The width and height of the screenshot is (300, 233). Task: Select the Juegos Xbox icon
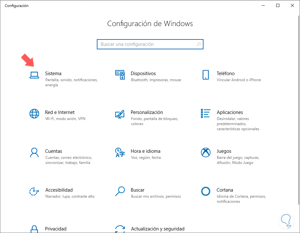(206, 152)
